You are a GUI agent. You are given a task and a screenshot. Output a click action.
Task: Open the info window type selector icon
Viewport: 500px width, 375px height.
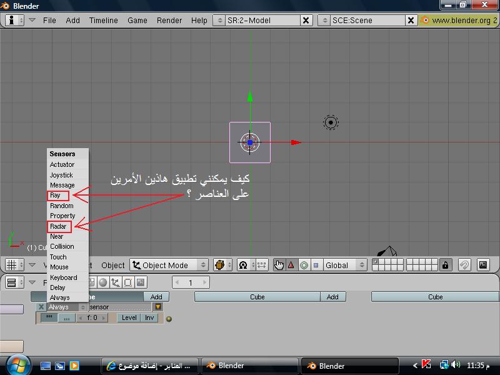[14, 21]
